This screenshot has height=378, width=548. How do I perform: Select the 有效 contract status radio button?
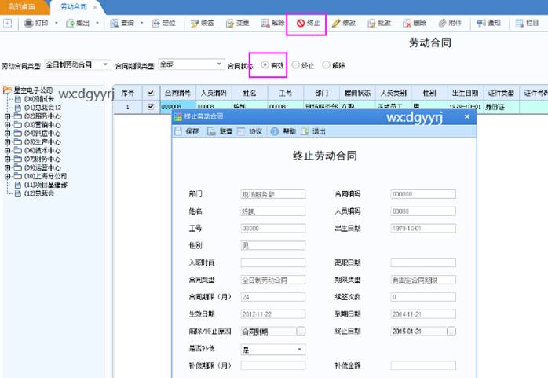(x=265, y=64)
